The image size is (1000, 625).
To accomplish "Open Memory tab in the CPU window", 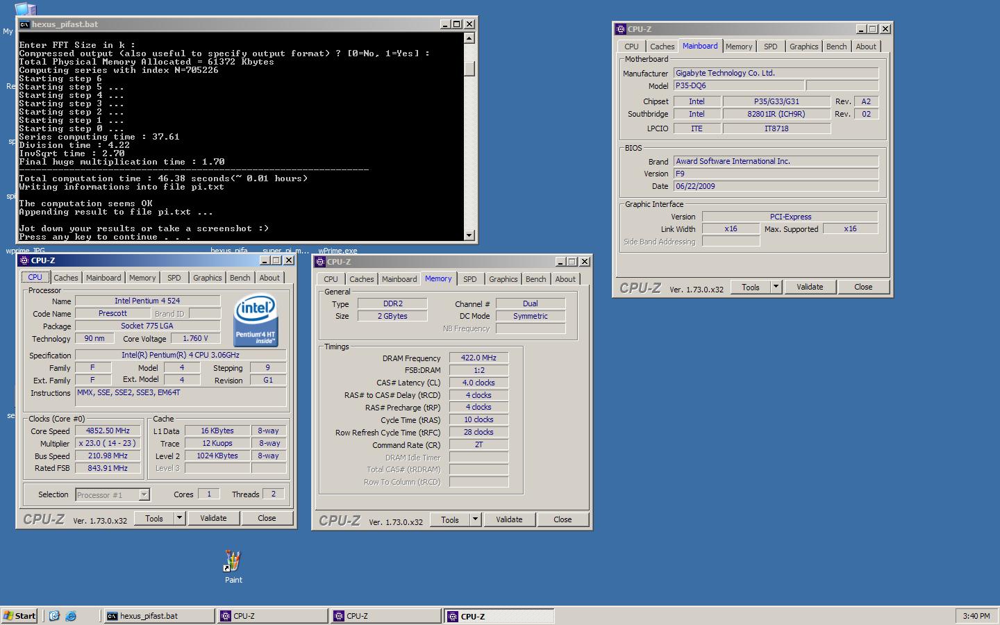I will coord(142,277).
